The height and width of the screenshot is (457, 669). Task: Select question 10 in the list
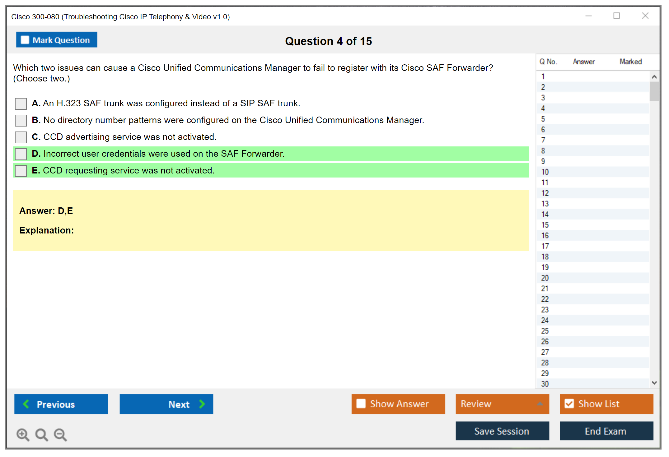(545, 172)
